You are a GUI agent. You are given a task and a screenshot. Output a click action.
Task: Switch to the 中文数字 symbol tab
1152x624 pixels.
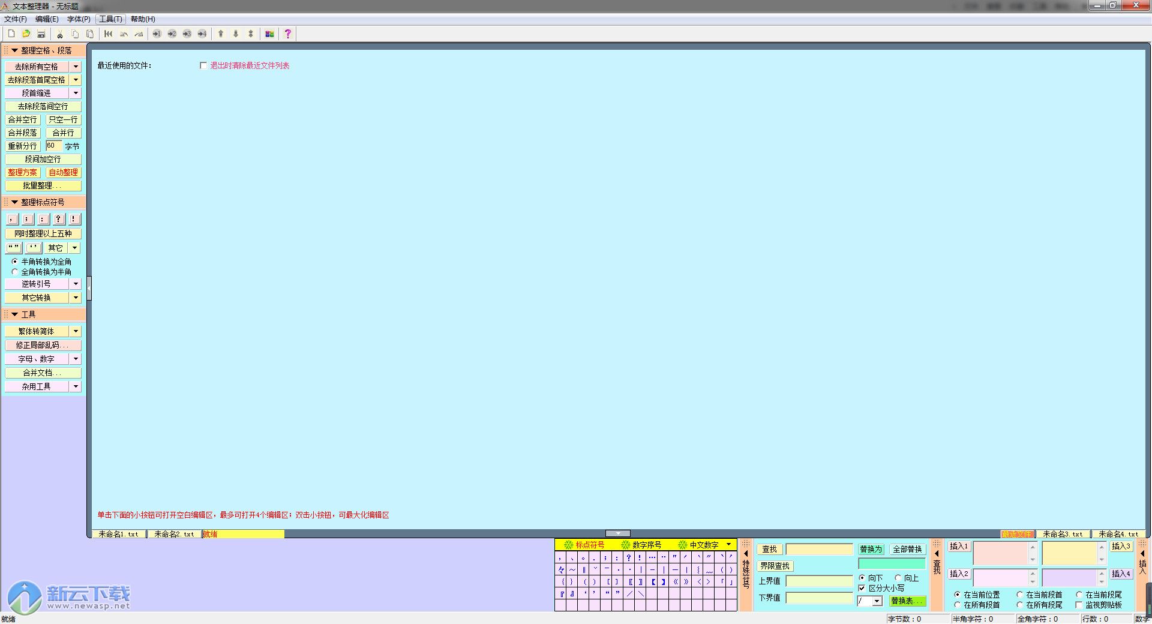698,545
